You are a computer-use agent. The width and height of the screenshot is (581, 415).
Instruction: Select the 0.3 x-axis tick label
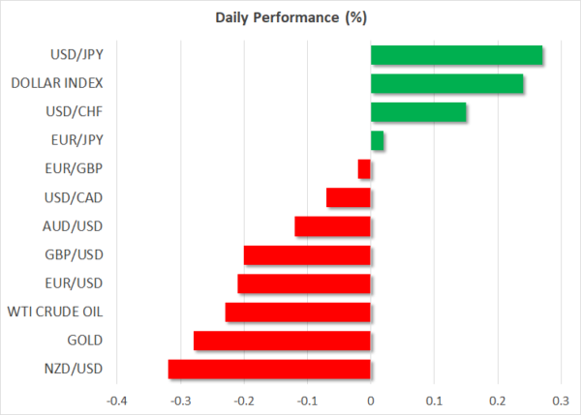click(561, 400)
